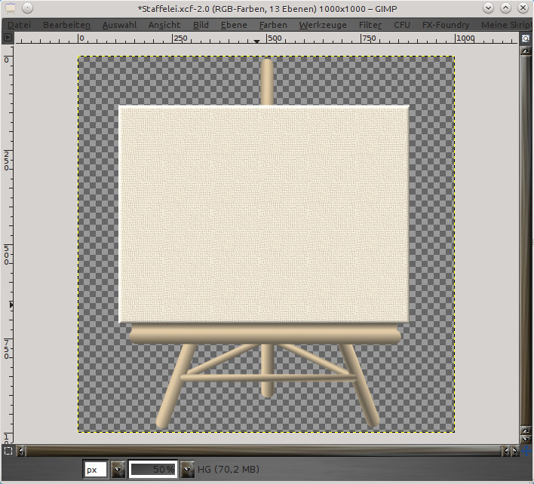The width and height of the screenshot is (534, 484).
Task: Click the horizontal scrollbar track
Action: [264, 452]
